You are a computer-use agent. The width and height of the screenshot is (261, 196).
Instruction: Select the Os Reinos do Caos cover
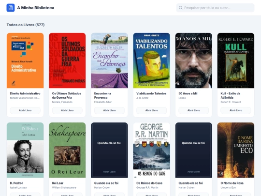[151, 150]
